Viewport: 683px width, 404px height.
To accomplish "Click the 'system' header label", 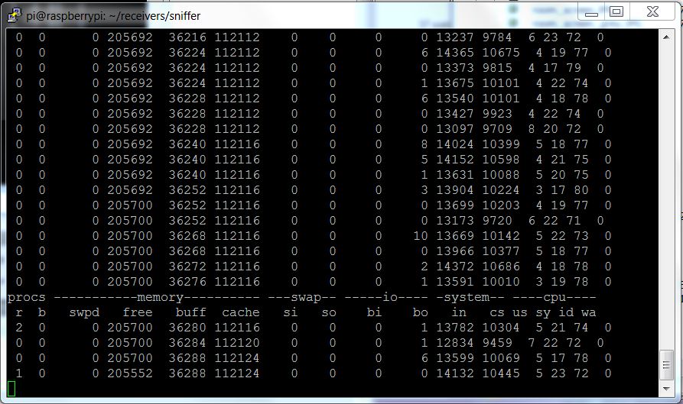I will point(467,297).
